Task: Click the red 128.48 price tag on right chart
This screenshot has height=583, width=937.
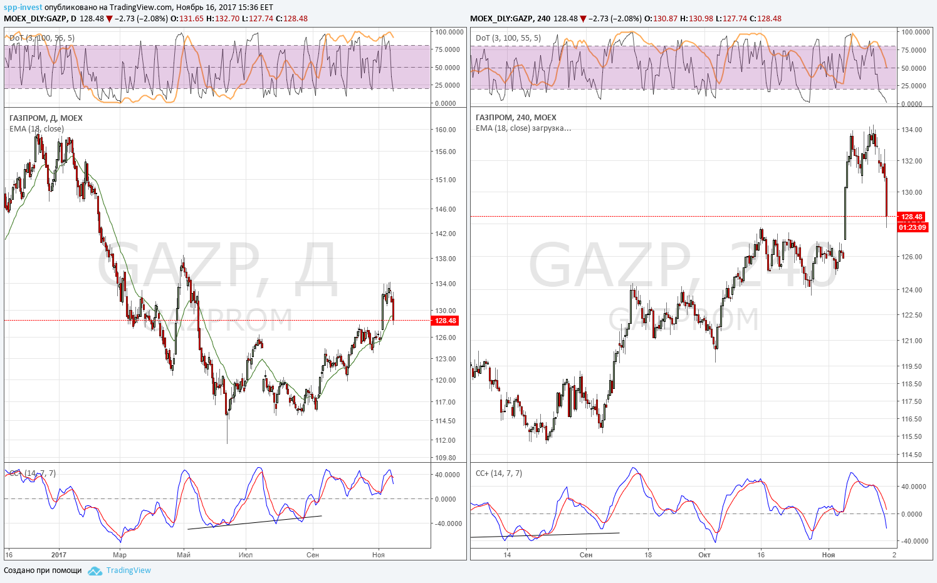Action: point(912,217)
